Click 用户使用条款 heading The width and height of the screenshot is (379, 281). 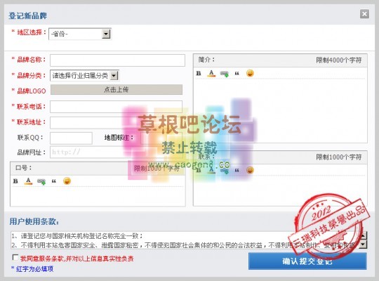point(34,221)
